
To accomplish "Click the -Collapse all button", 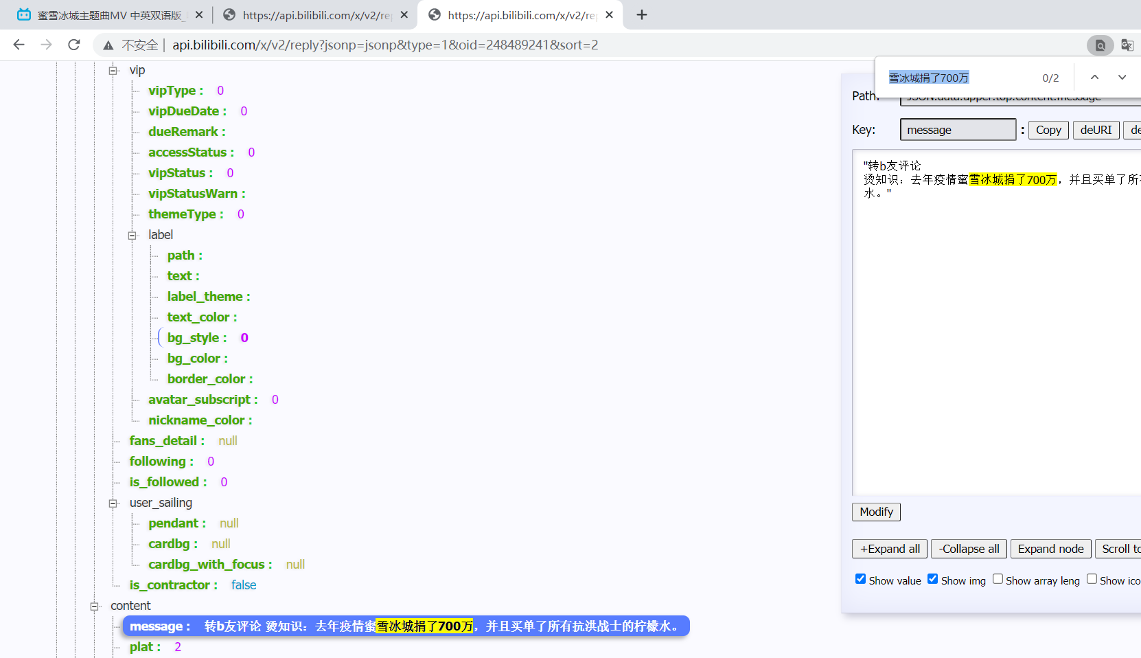I will click(969, 549).
